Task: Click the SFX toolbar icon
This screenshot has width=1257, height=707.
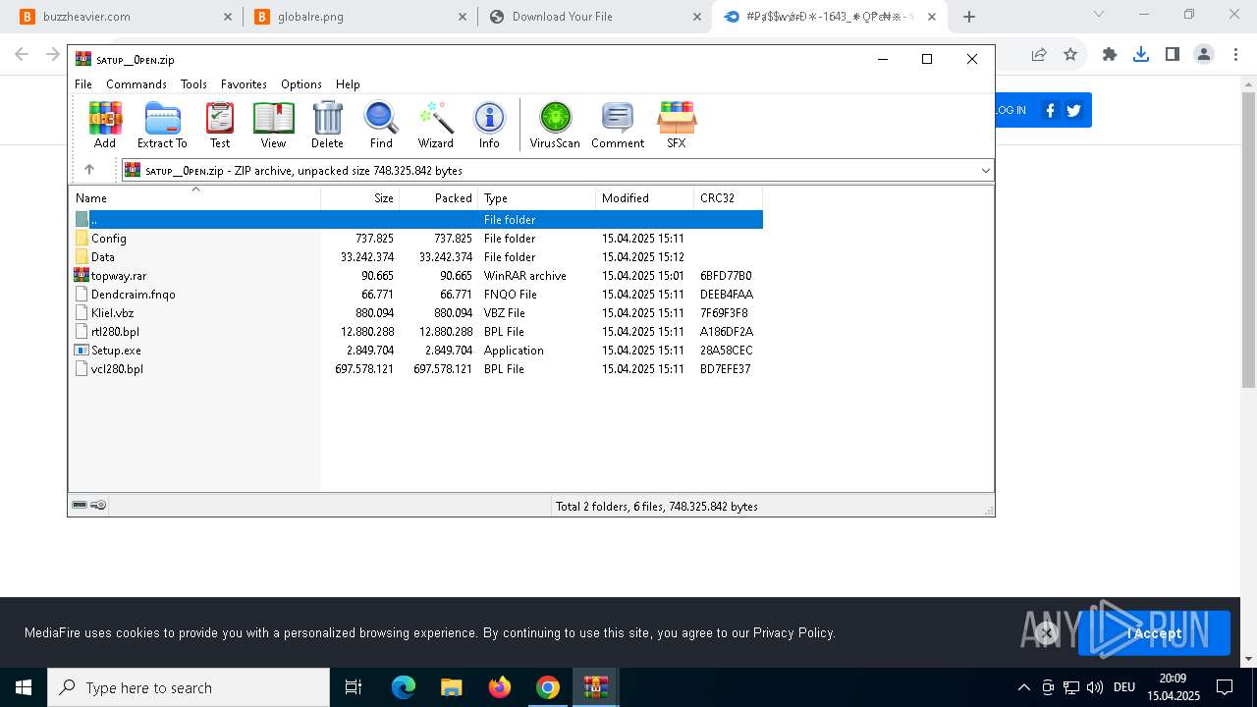Action: tap(677, 125)
